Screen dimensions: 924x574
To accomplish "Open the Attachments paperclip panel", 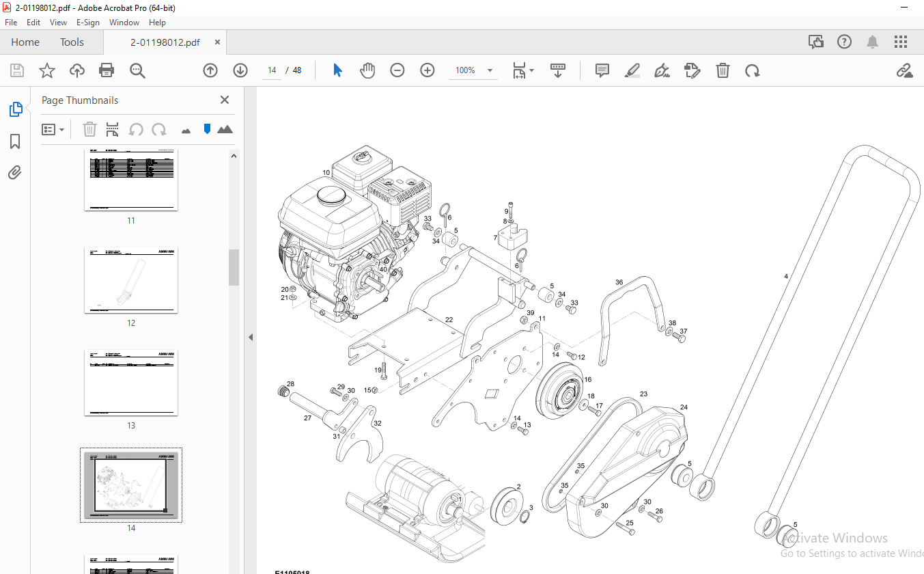I will (15, 172).
